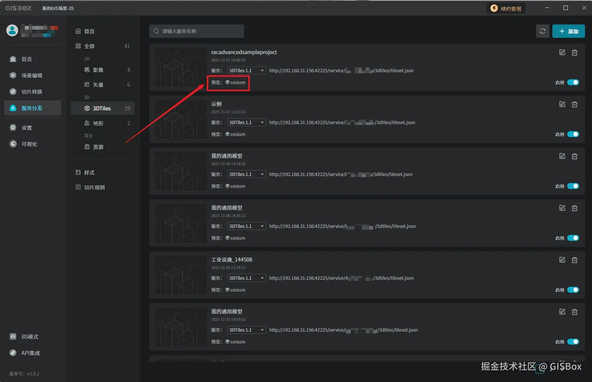Image resolution: width=592 pixels, height=382 pixels.
Task: Click the 示例 tileset.json URL
Action: point(342,122)
